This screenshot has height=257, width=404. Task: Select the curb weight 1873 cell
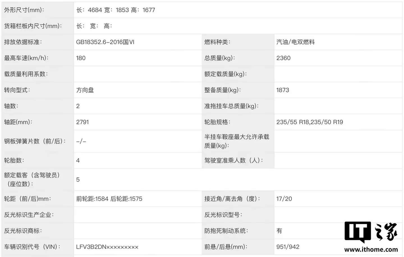[283, 90]
